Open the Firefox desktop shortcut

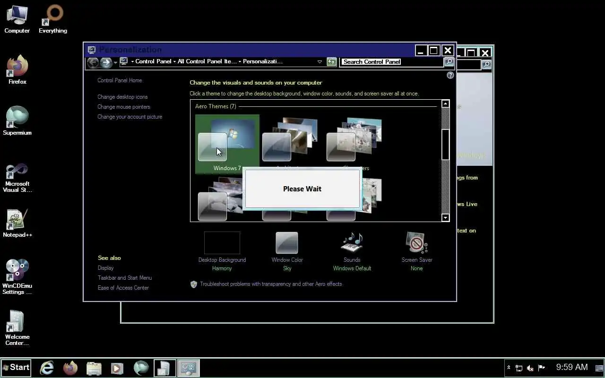point(17,70)
